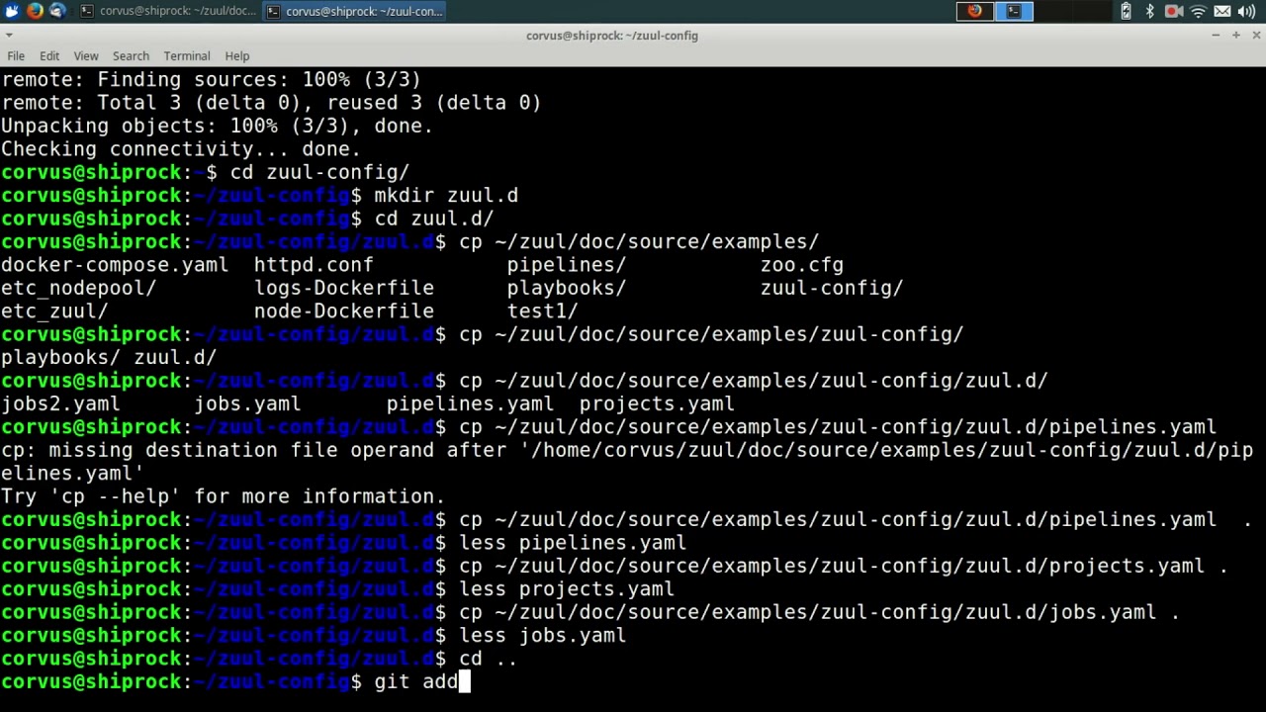The image size is (1266, 712).
Task: Open the Terminal menu
Action: (x=187, y=56)
